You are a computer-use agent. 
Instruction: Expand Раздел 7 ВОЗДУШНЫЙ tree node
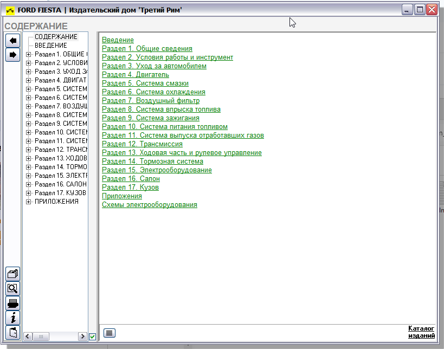(x=28, y=106)
